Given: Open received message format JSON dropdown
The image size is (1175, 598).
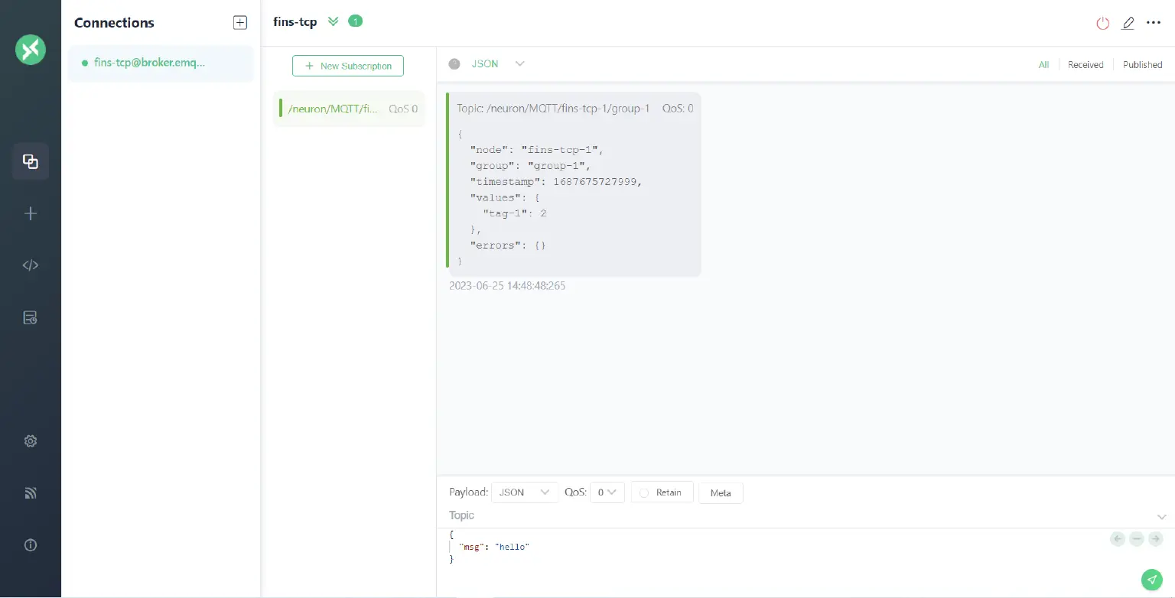Looking at the screenshot, I should [x=497, y=64].
